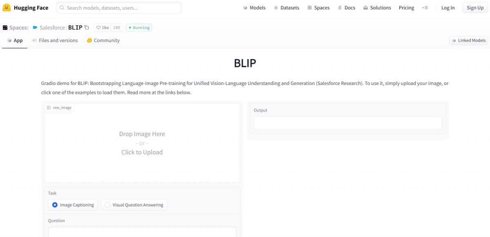
Task: Click the Solutions icon in the header
Action: point(365,7)
